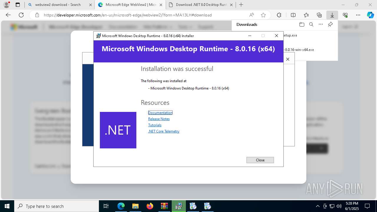
Task: Toggle the split screen icon
Action: click(293, 15)
